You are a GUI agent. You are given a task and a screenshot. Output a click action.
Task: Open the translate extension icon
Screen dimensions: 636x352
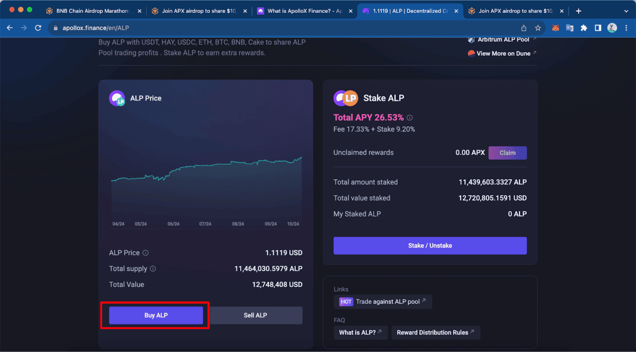(570, 28)
